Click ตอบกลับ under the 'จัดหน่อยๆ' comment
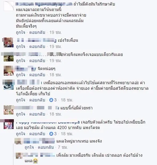 (x=37, y=75)
